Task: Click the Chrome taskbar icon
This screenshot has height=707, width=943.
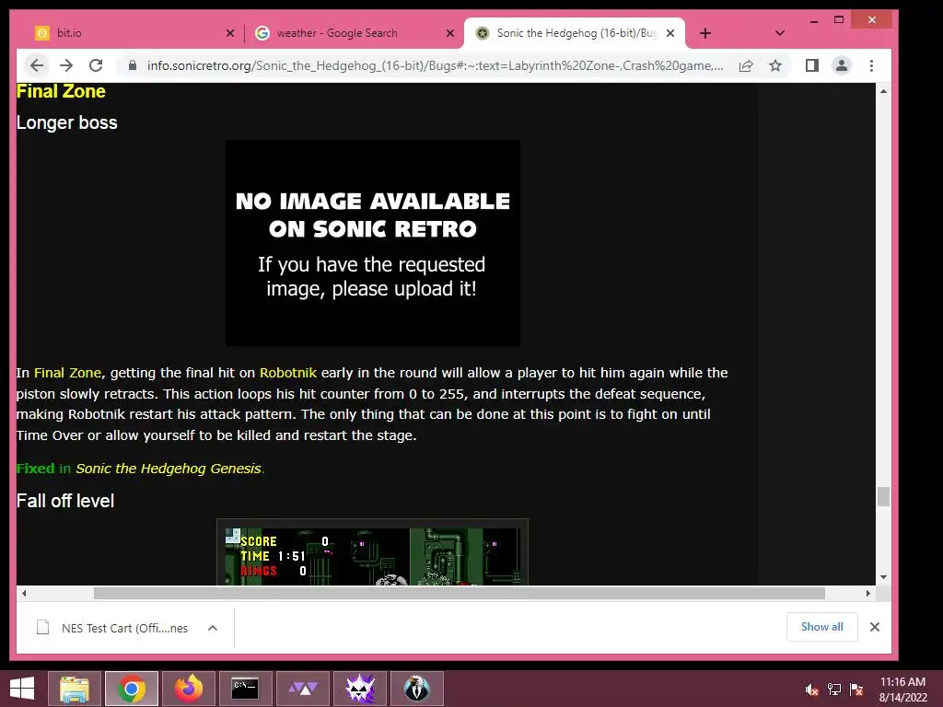Action: pyautogui.click(x=132, y=689)
